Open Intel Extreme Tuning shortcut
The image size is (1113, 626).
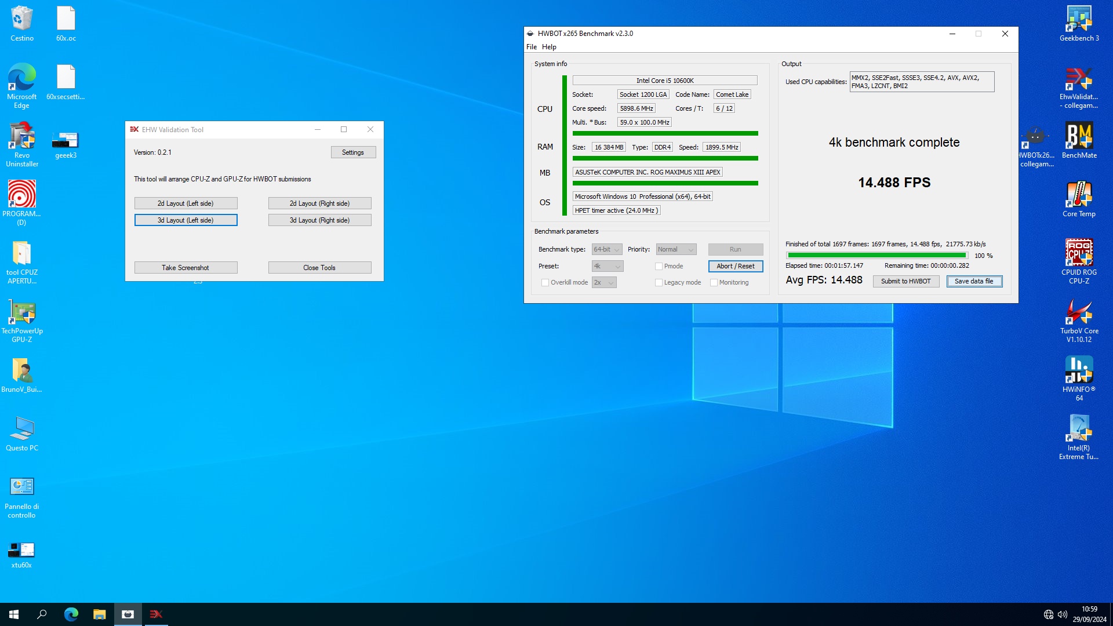point(1079,438)
